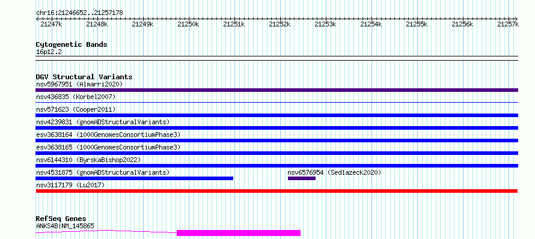
Task: Click the 21251k ruler tick label
Action: click(234, 24)
